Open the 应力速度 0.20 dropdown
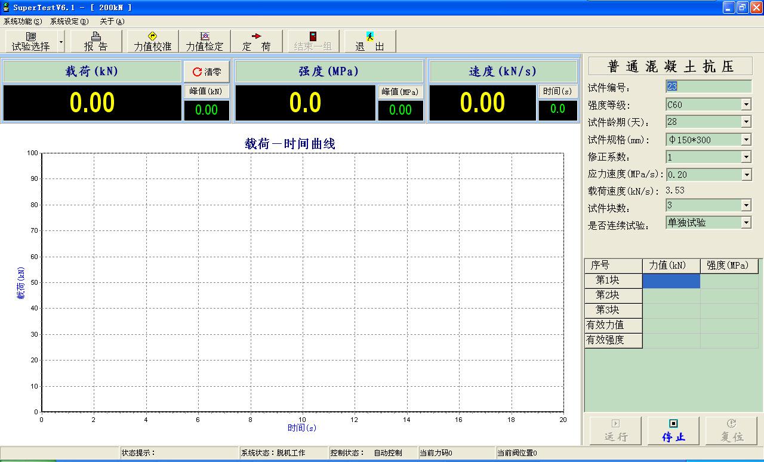Image resolution: width=764 pixels, height=462 pixels. pos(745,175)
